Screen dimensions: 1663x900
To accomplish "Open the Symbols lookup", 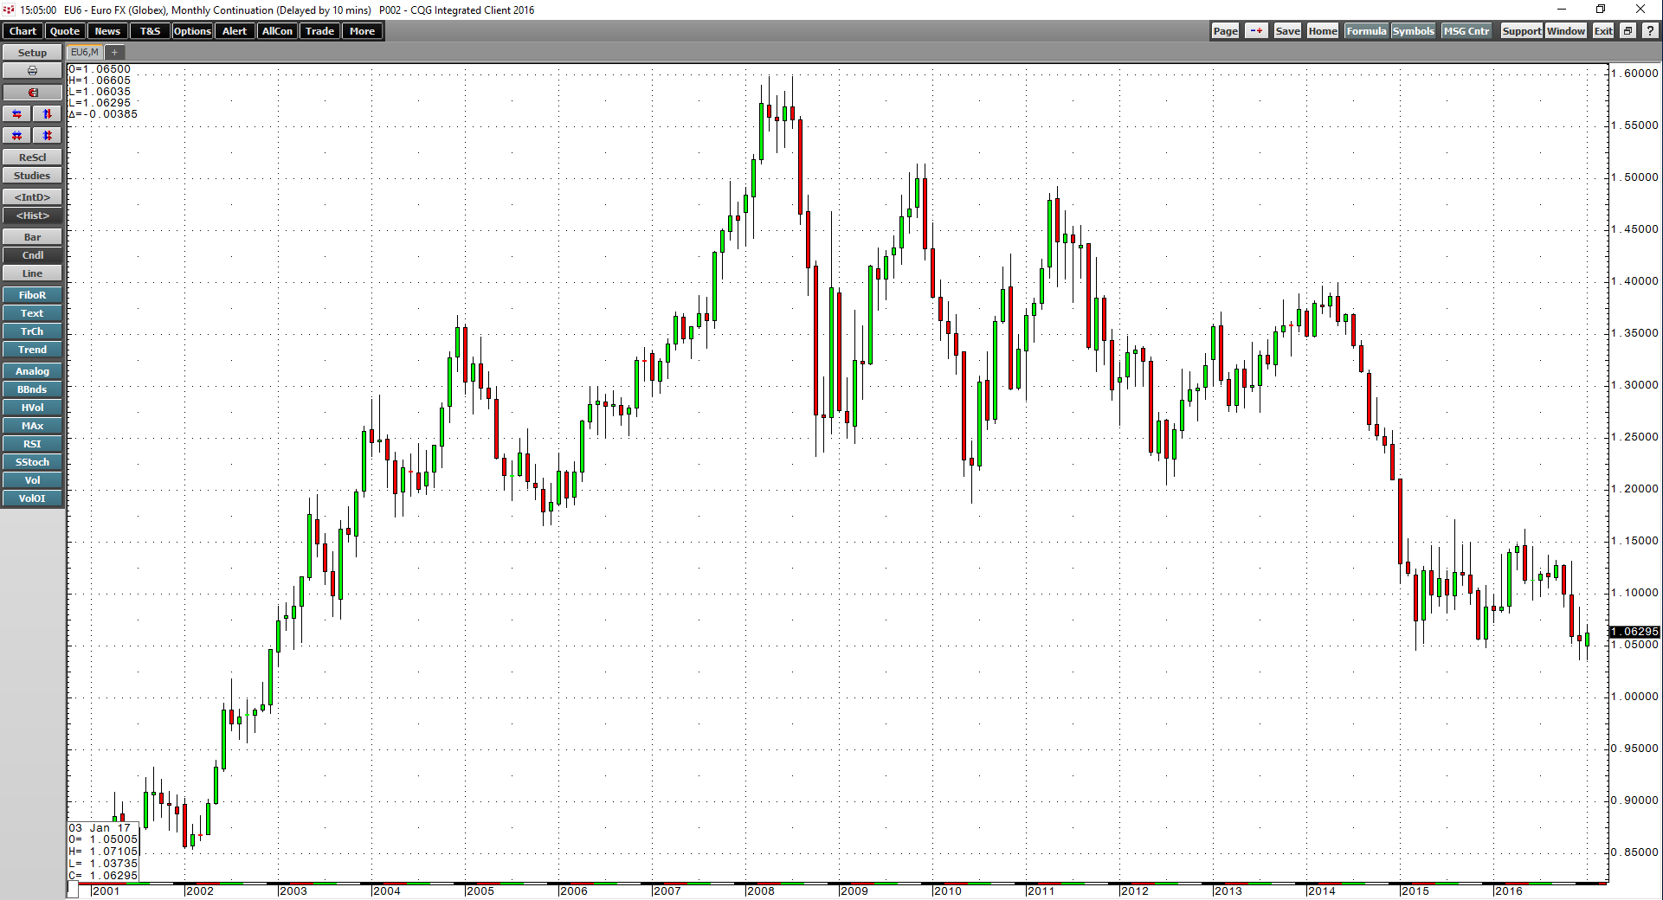I will (1414, 31).
